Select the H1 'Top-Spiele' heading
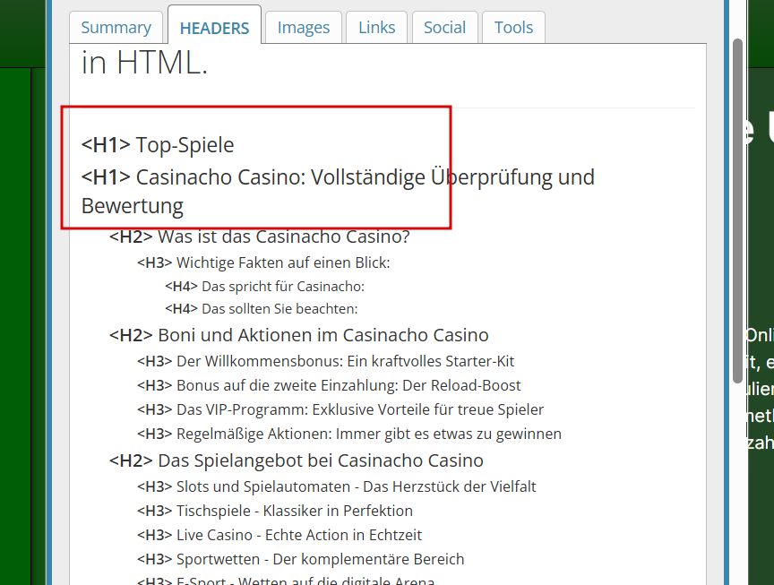 point(158,145)
